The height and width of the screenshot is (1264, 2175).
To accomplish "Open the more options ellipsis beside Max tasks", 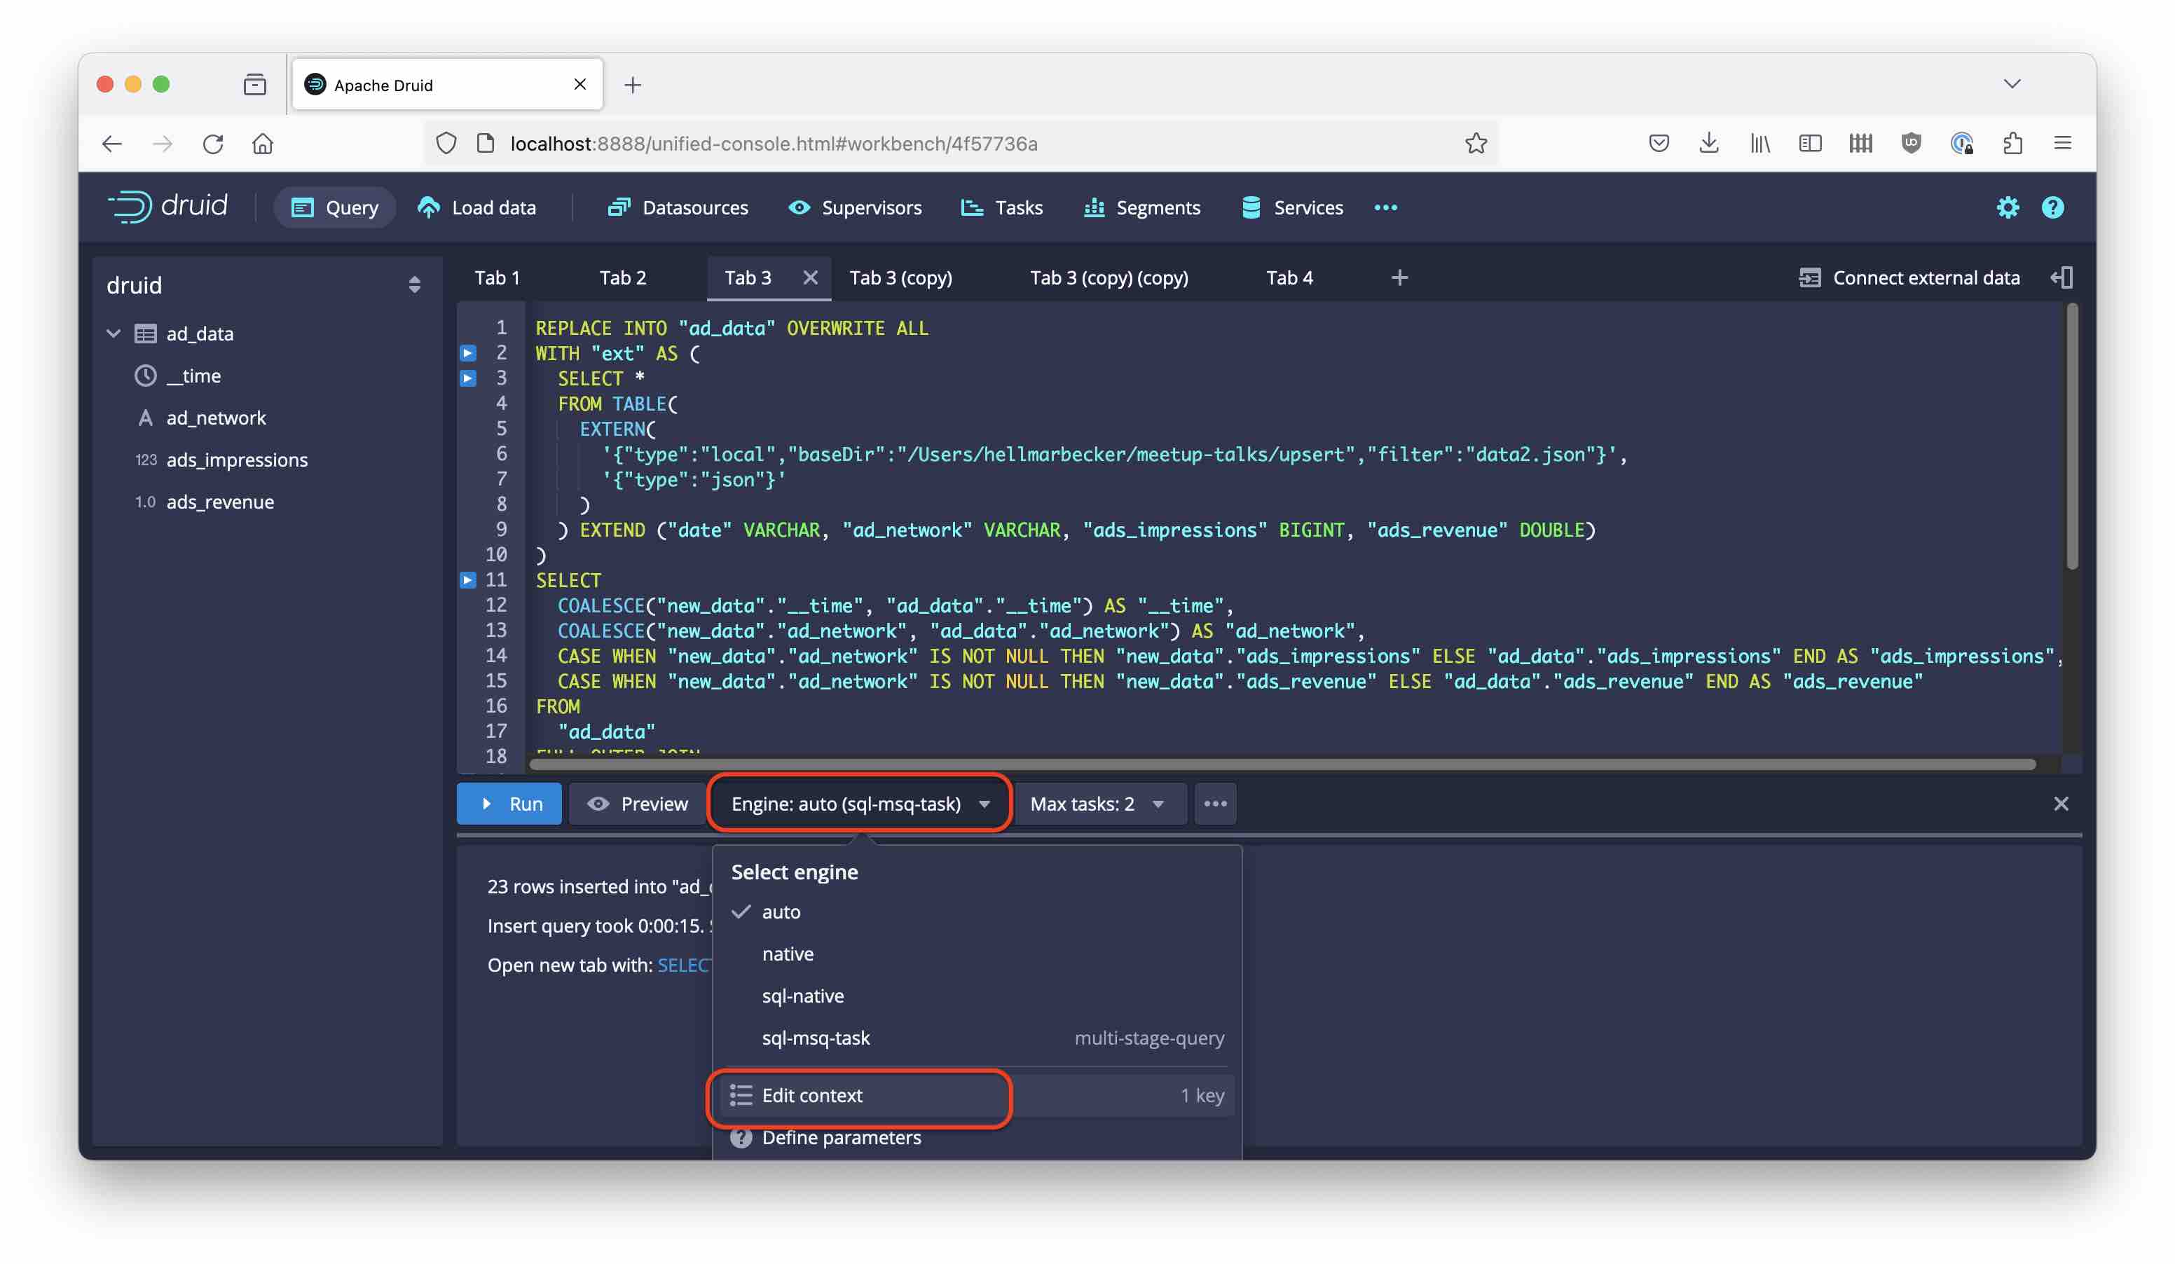I will (x=1214, y=803).
